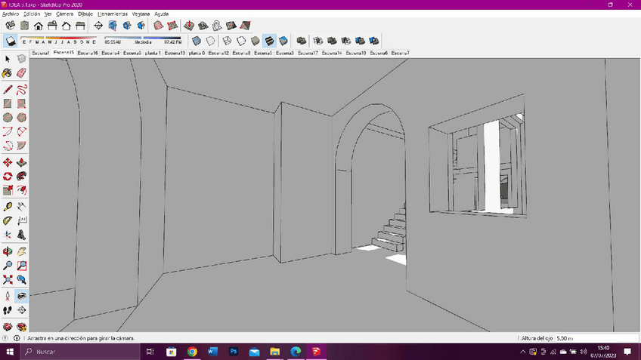The height and width of the screenshot is (360, 641).
Task: Pick the Tape Measure tool
Action: [x=8, y=205]
